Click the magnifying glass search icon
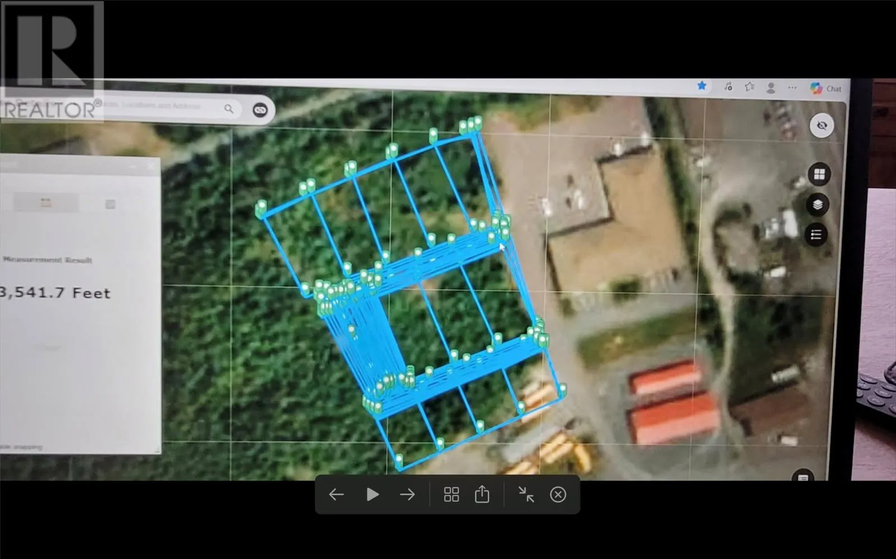The width and height of the screenshot is (896, 559). click(x=229, y=109)
